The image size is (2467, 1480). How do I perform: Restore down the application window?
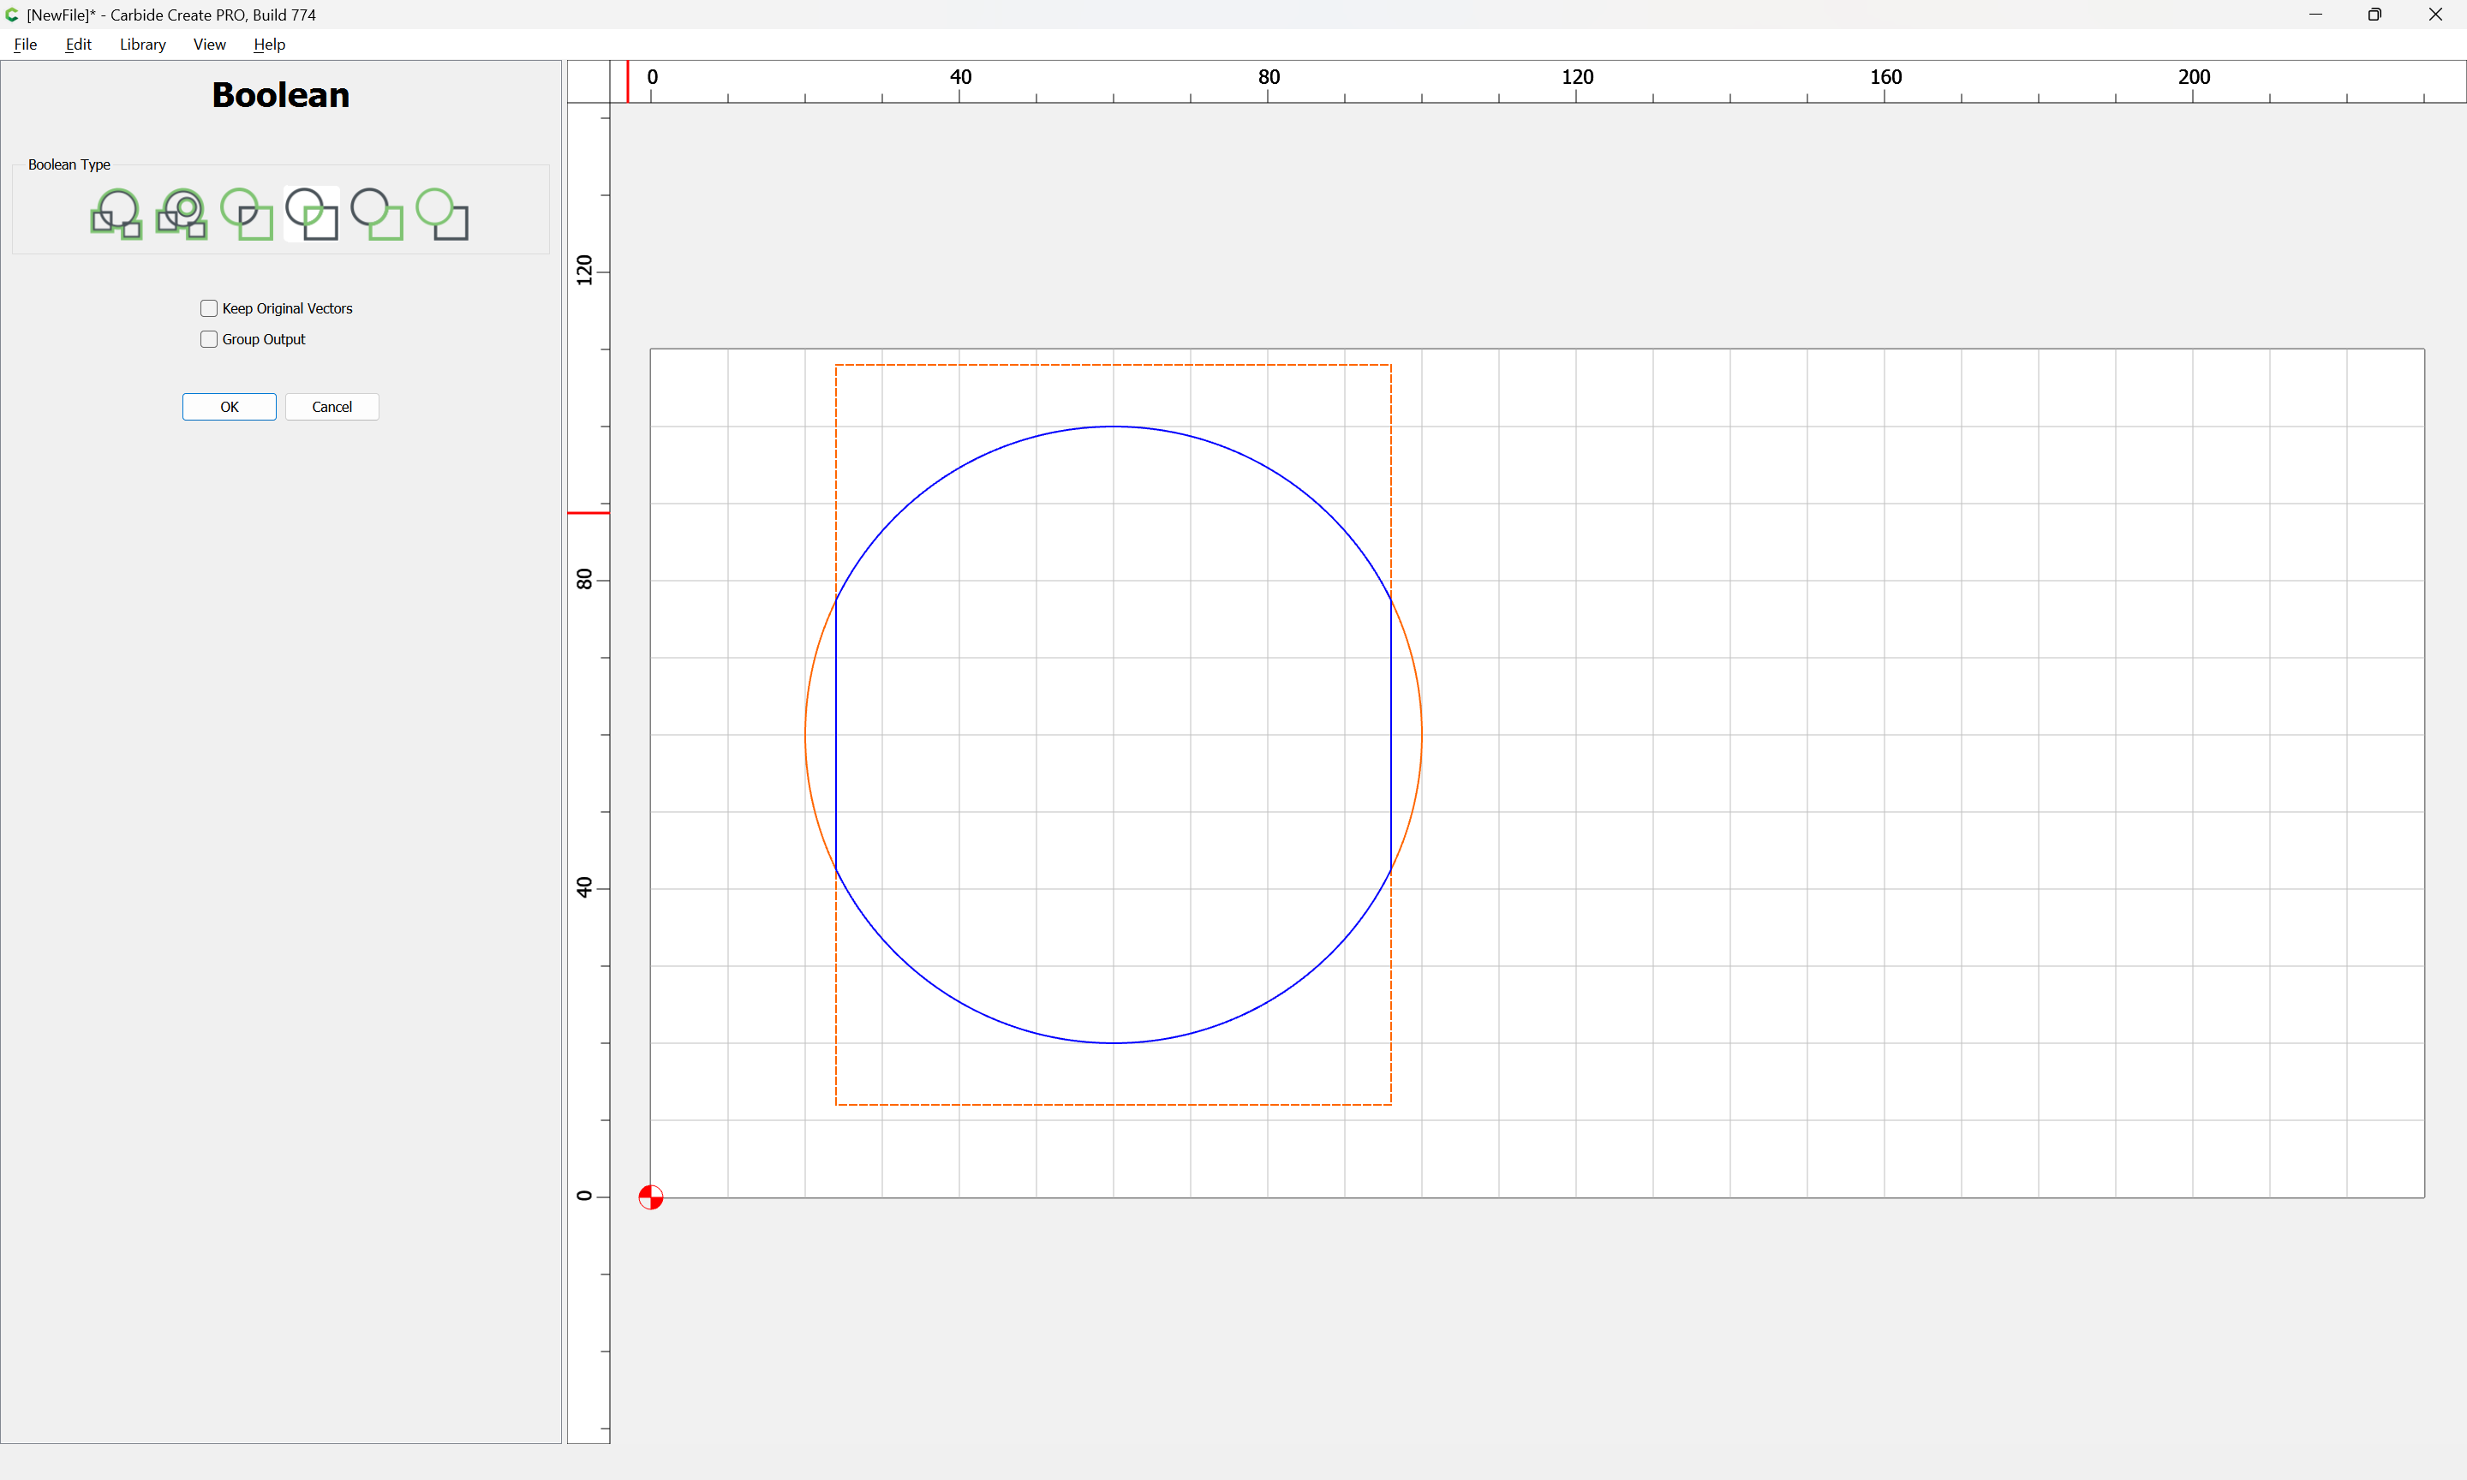click(2374, 15)
